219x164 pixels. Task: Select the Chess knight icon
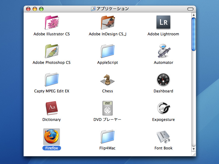(x=107, y=80)
